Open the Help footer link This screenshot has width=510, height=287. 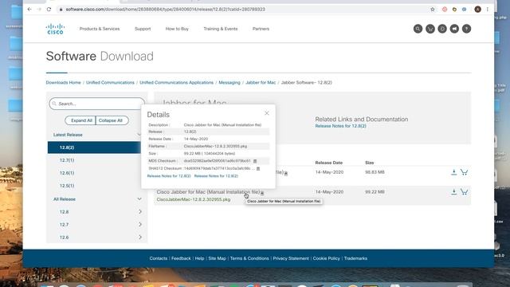[200, 258]
